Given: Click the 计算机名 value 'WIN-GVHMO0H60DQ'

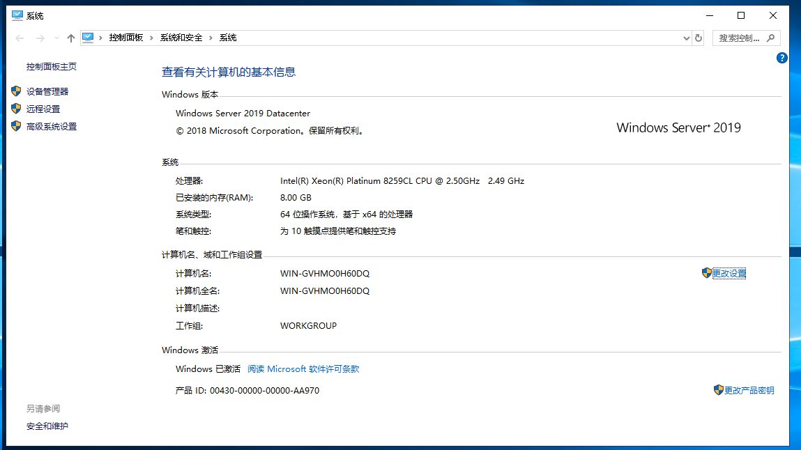Looking at the screenshot, I should click(325, 274).
